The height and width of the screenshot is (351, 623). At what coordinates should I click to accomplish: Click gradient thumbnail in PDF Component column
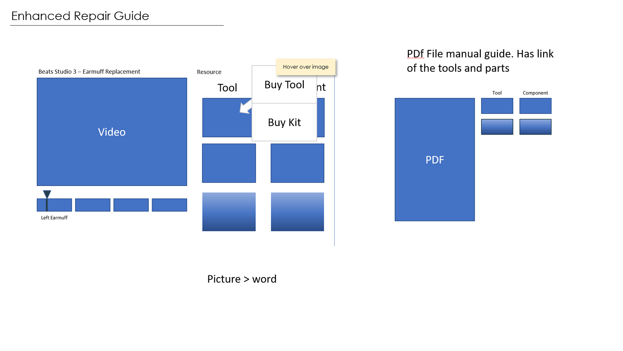tap(535, 127)
